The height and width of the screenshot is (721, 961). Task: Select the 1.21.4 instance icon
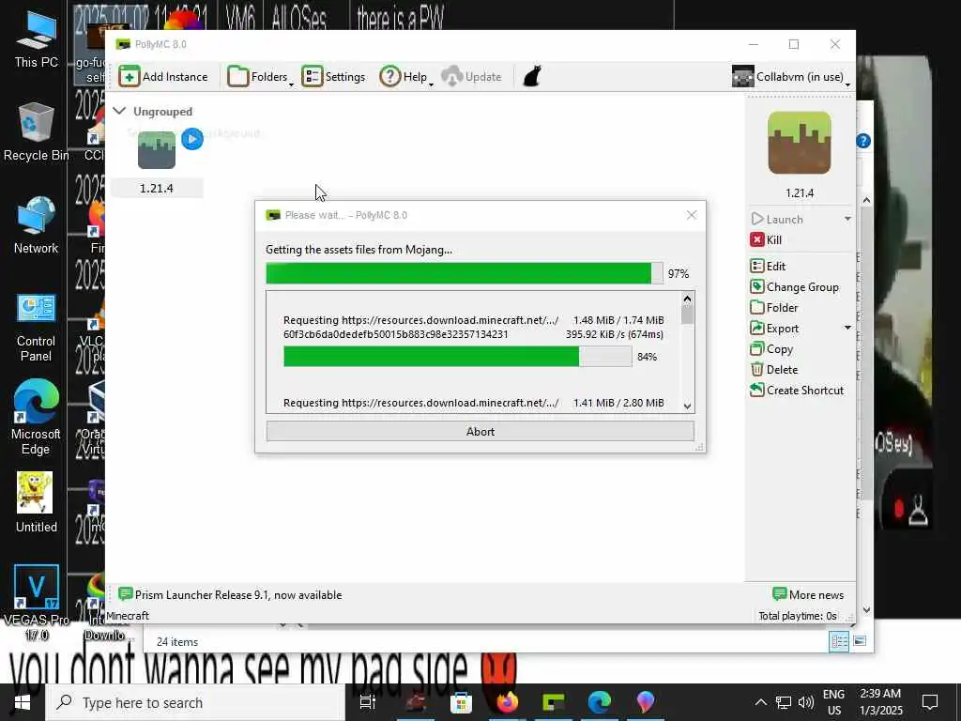click(157, 150)
